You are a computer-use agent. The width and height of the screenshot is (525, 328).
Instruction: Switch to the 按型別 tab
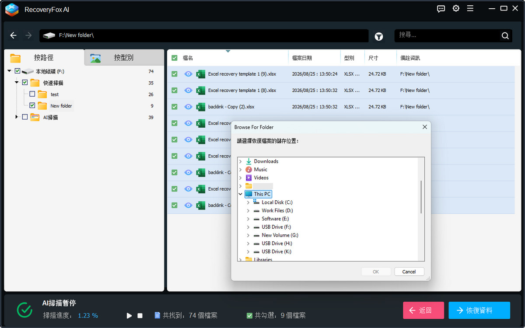click(x=124, y=57)
